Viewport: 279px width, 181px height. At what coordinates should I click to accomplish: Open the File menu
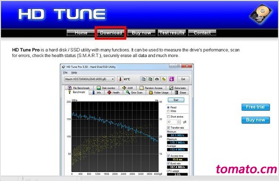click(x=66, y=73)
